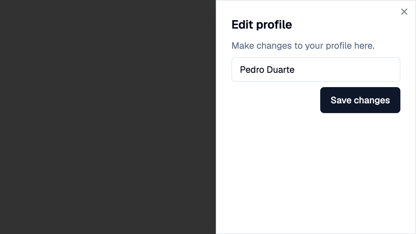Click the Edit profile heading
This screenshot has height=234, width=416.
point(262,25)
